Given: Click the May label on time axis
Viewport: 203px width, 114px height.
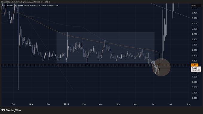Looking at the screenshot, I should (135, 104).
